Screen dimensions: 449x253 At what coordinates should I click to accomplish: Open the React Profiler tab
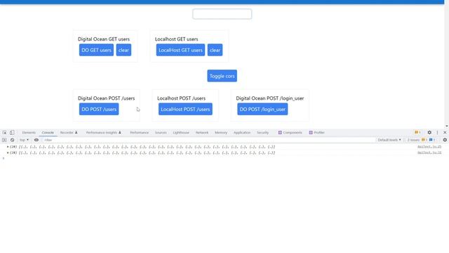(x=316, y=133)
